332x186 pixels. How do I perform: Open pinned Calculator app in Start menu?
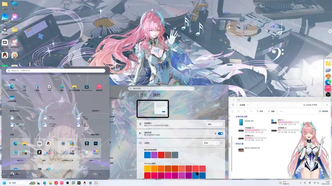click(37, 87)
